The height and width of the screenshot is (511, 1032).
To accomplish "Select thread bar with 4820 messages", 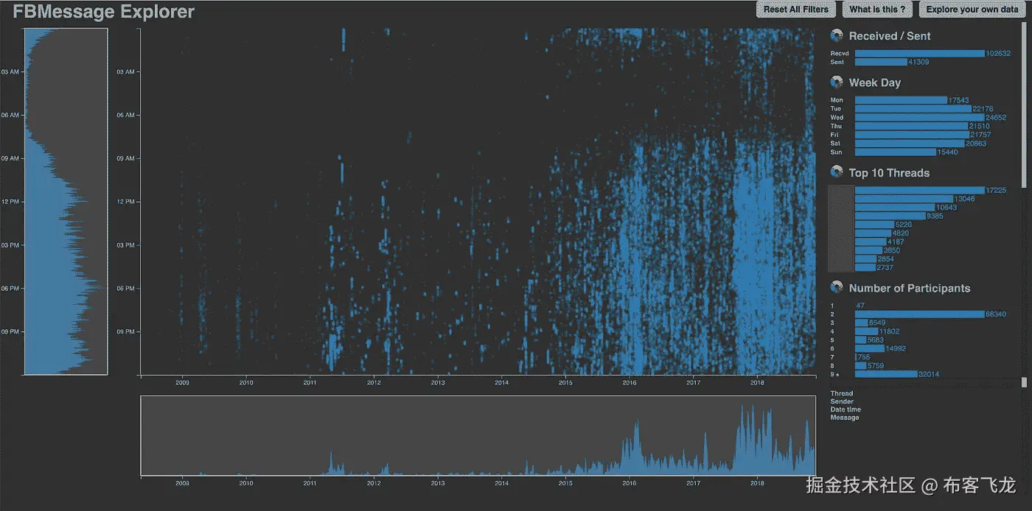I will [873, 233].
